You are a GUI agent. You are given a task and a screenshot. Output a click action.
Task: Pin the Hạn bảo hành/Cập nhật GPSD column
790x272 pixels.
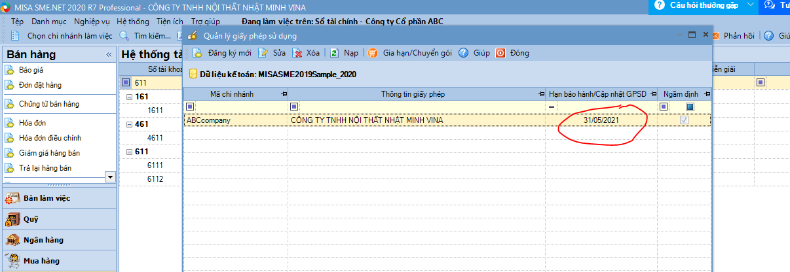(652, 95)
